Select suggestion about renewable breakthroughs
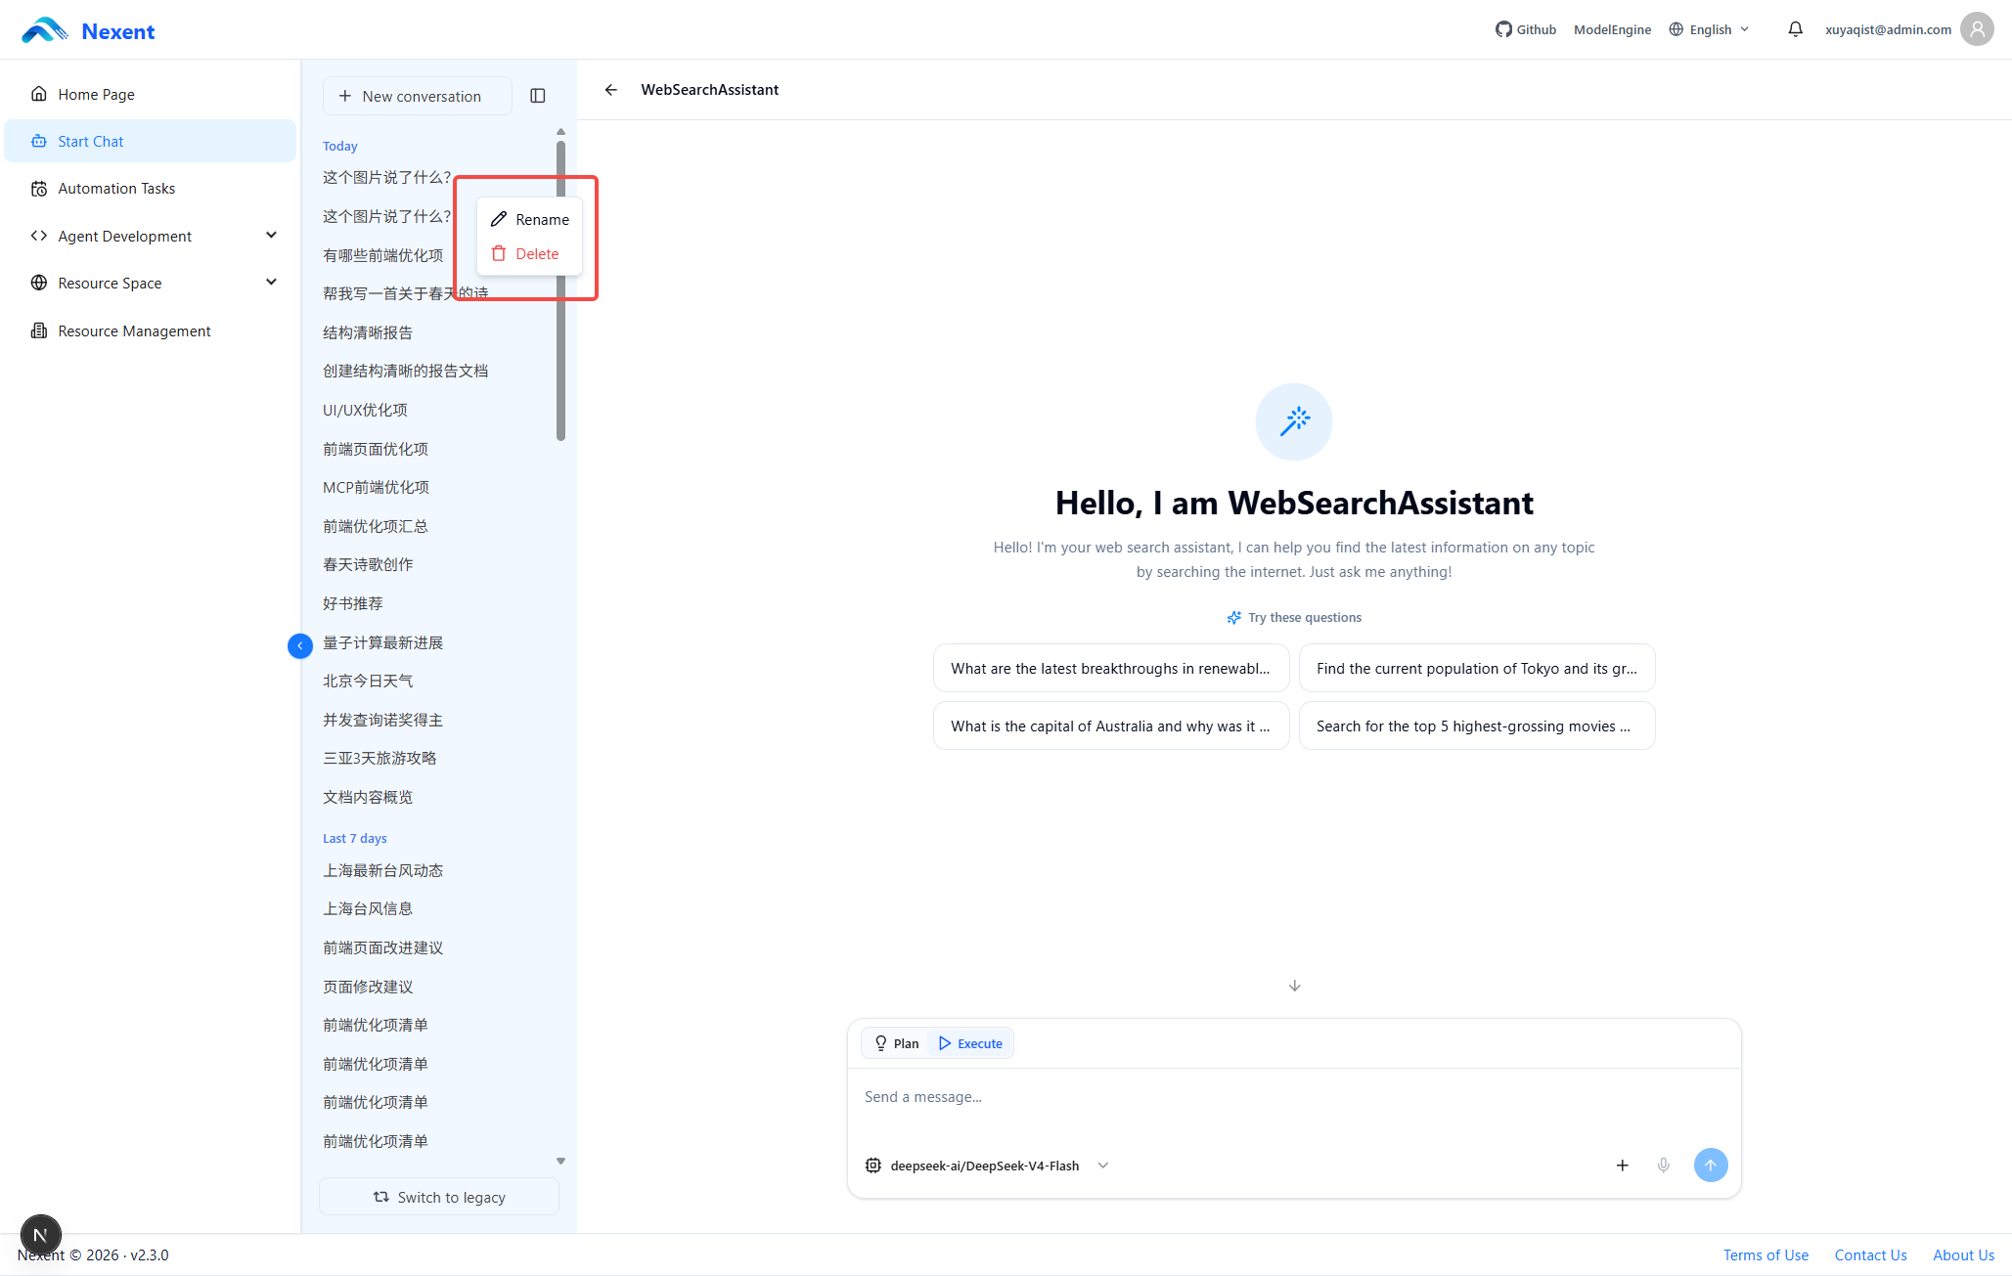Image resolution: width=2012 pixels, height=1276 pixels. point(1111,668)
